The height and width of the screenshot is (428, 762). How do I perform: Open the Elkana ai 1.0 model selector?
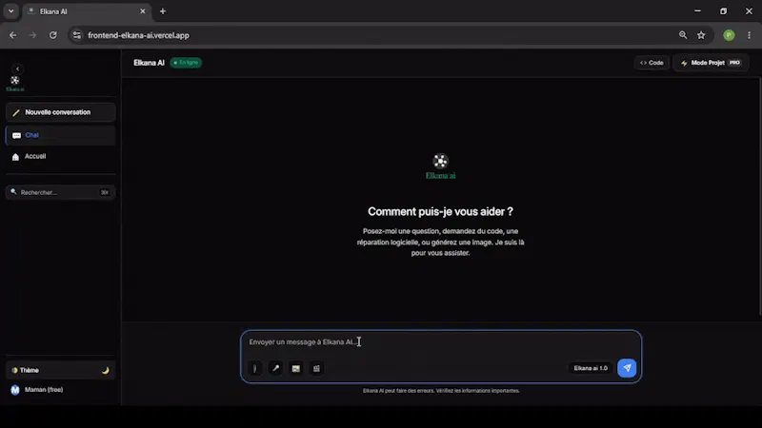pos(591,368)
